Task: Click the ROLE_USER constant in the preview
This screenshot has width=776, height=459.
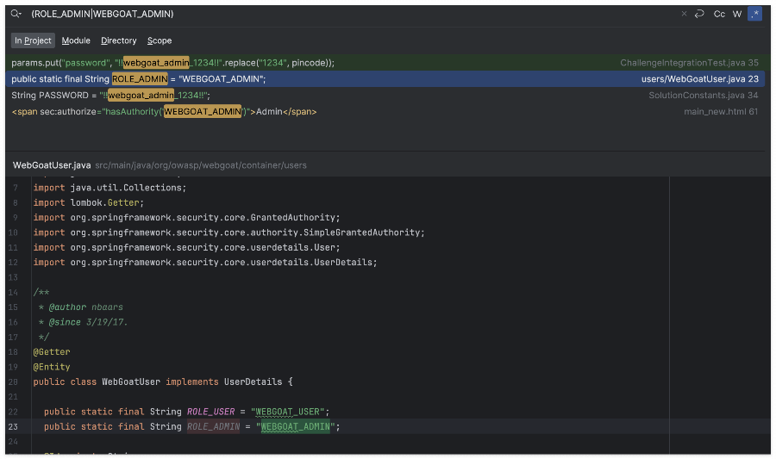Action: coord(211,412)
